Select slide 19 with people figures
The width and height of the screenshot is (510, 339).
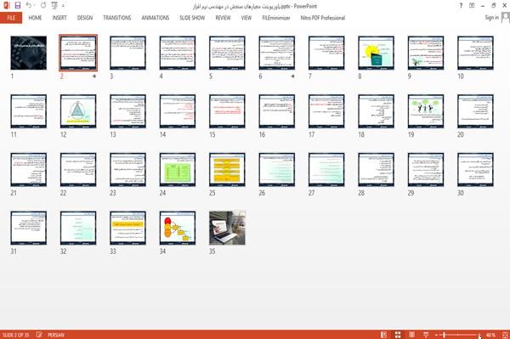[x=426, y=111]
